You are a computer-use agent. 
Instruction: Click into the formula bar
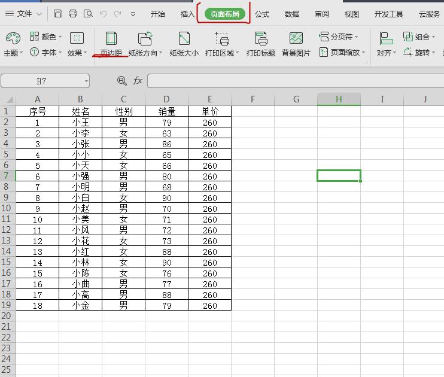(296, 81)
